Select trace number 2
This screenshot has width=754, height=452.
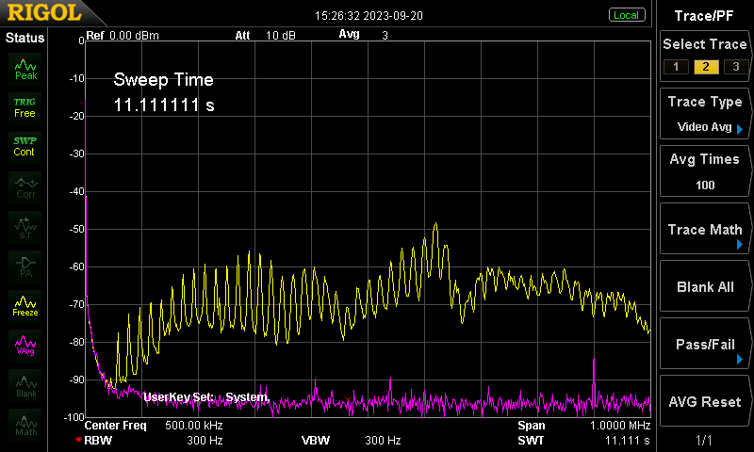(705, 67)
